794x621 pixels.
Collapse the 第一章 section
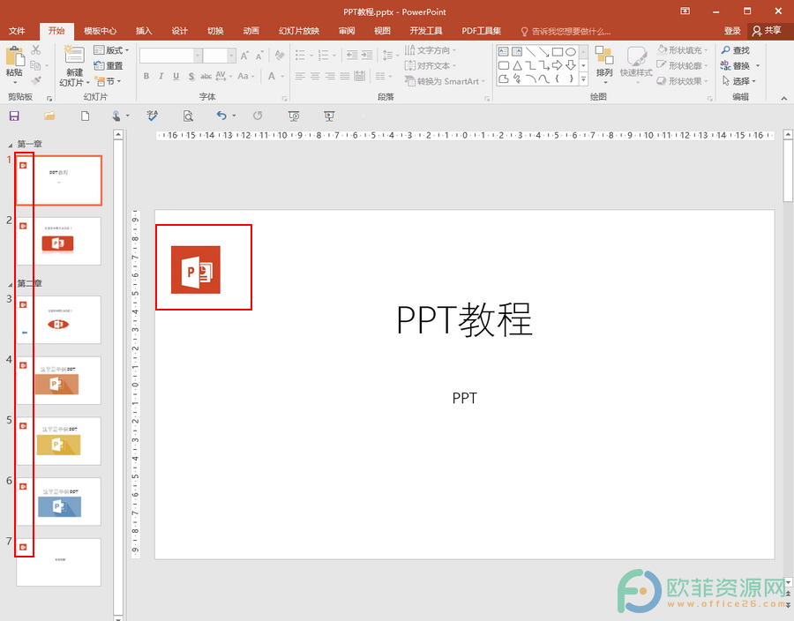[x=10, y=145]
